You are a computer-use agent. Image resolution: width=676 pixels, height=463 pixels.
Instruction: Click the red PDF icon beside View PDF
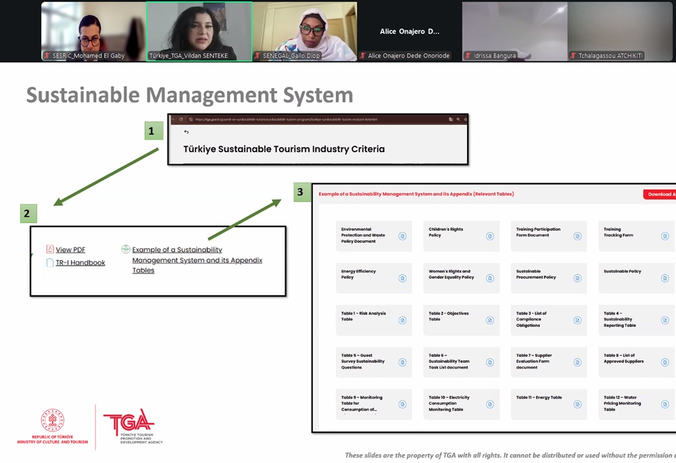point(50,249)
